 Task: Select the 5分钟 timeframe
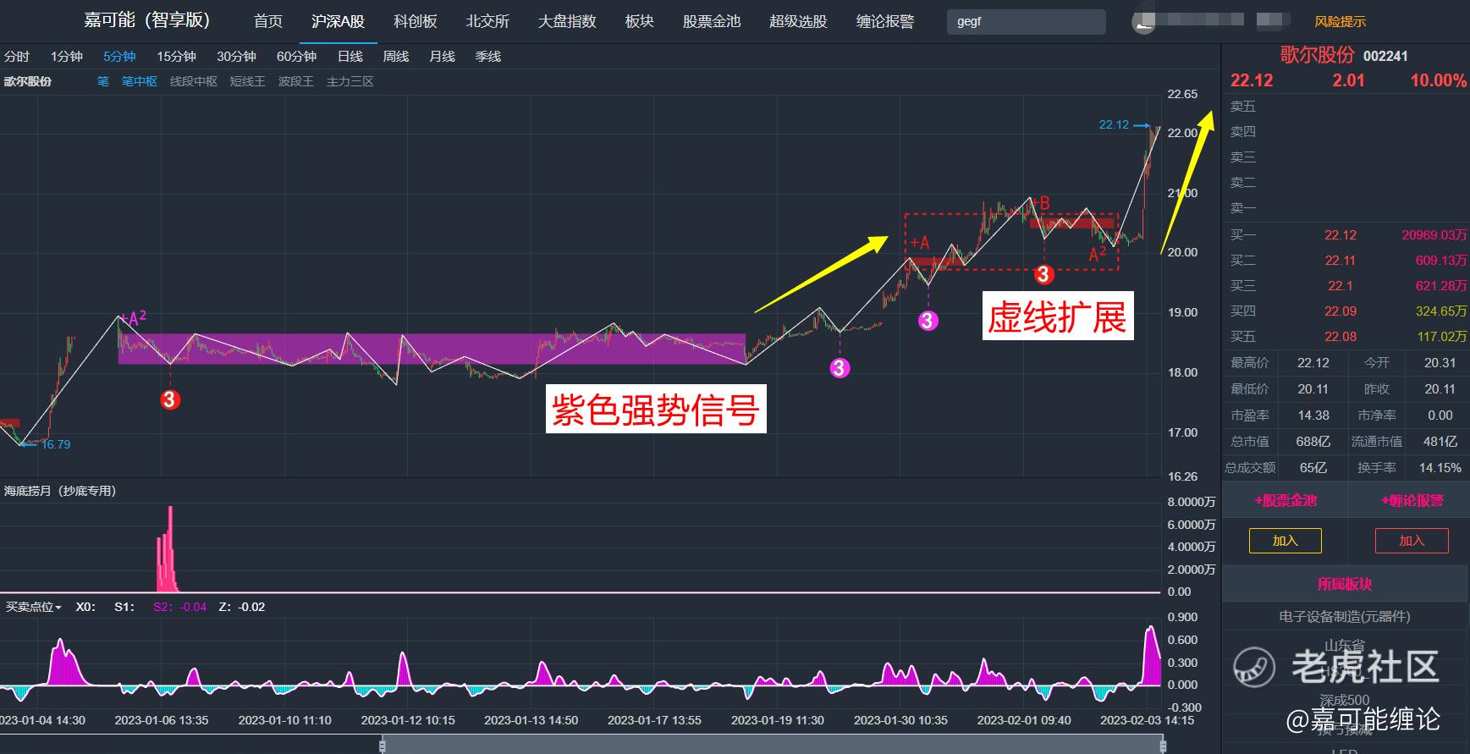pyautogui.click(x=119, y=57)
